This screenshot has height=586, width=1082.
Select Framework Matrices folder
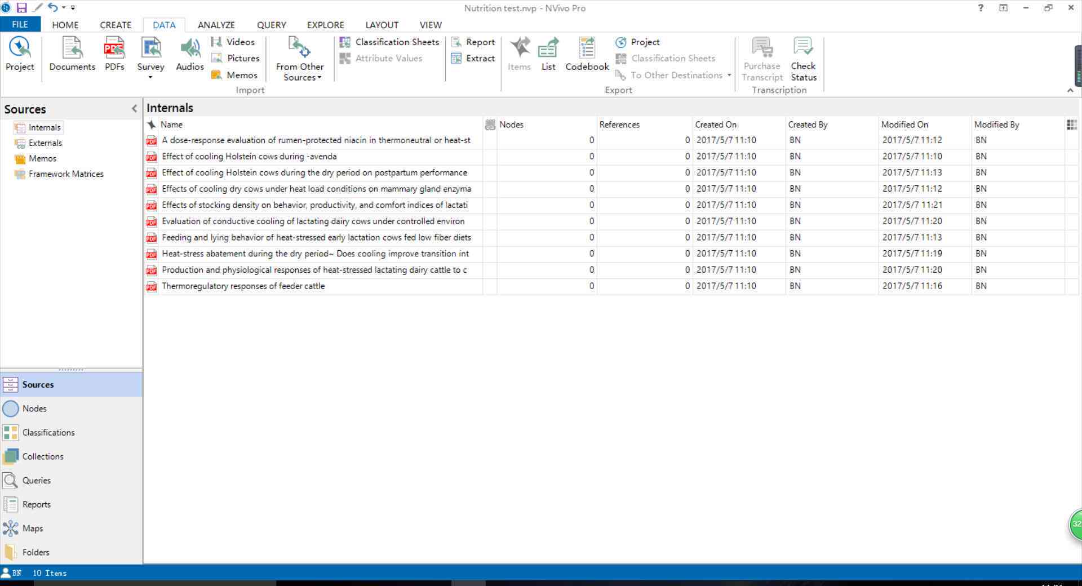[x=59, y=174]
